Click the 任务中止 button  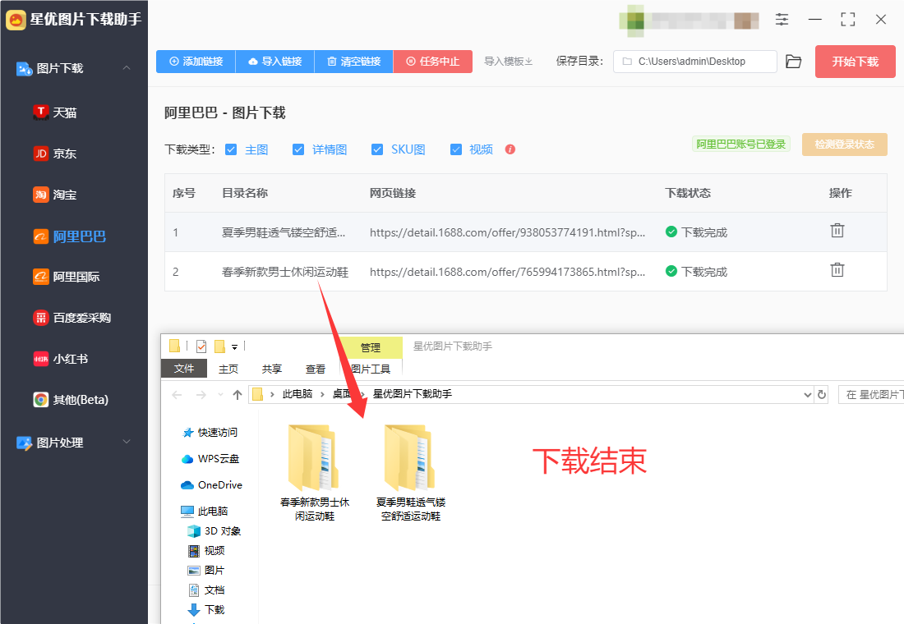coord(433,62)
